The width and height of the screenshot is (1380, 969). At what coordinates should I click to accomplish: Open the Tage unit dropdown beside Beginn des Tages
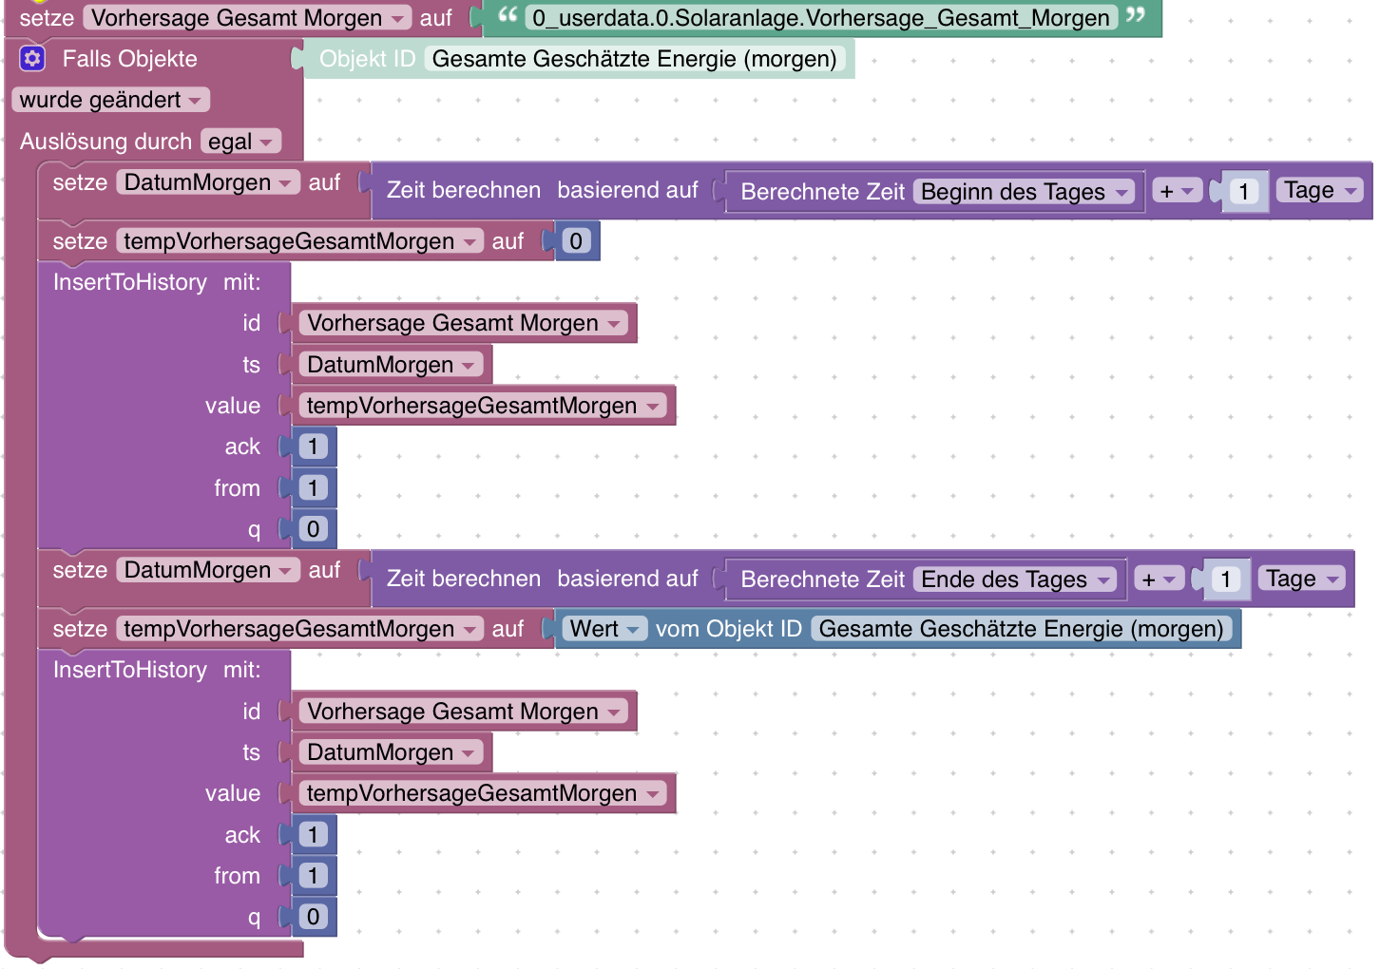click(x=1320, y=191)
